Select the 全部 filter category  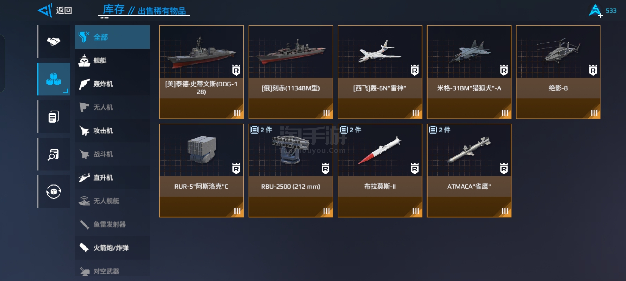click(x=112, y=37)
